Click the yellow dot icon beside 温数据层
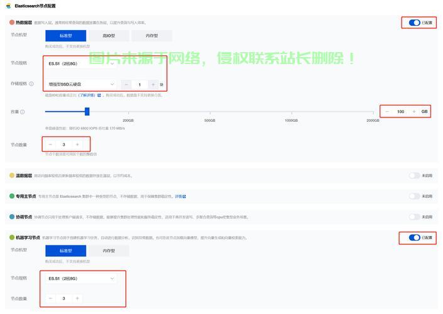 tap(12, 175)
